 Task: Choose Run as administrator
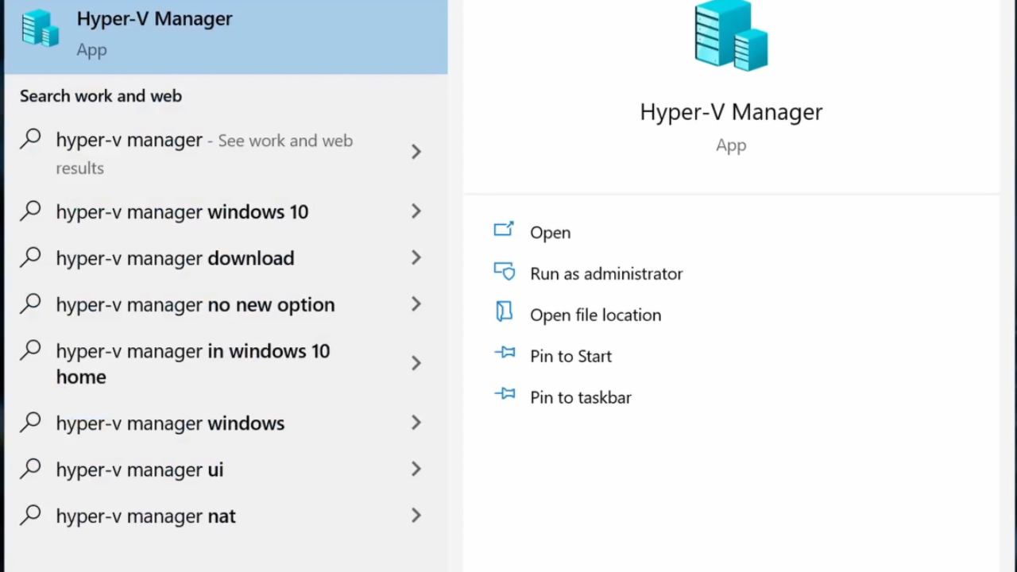(x=606, y=273)
